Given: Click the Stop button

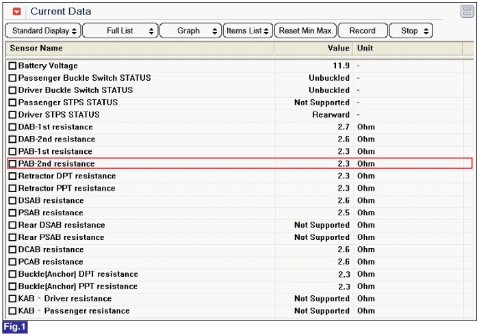Looking at the screenshot, I should pyautogui.click(x=412, y=31).
